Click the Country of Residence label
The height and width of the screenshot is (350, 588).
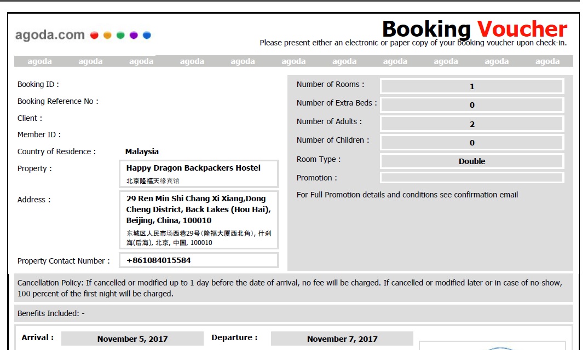56,151
